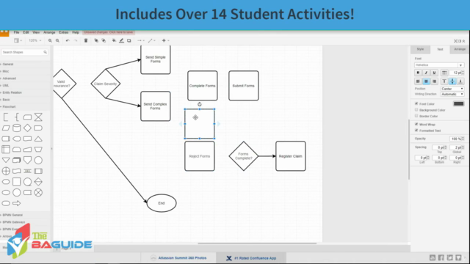Click the To Back toolbar icon
The height and width of the screenshot is (264, 470).
[104, 40]
